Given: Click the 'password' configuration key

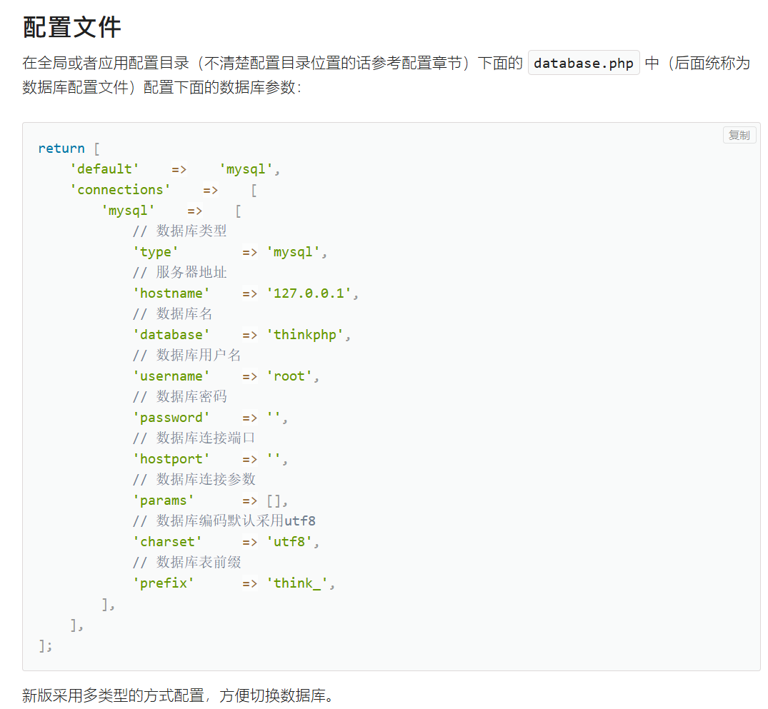Looking at the screenshot, I should click(x=171, y=417).
